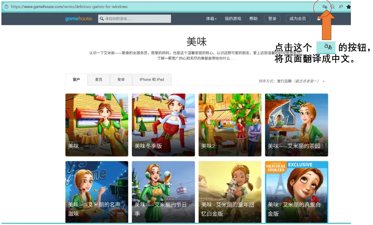Click the favorites star icon in address bar

point(348,7)
